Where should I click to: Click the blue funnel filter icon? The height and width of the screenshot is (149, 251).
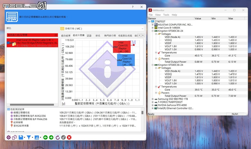(x=29, y=137)
